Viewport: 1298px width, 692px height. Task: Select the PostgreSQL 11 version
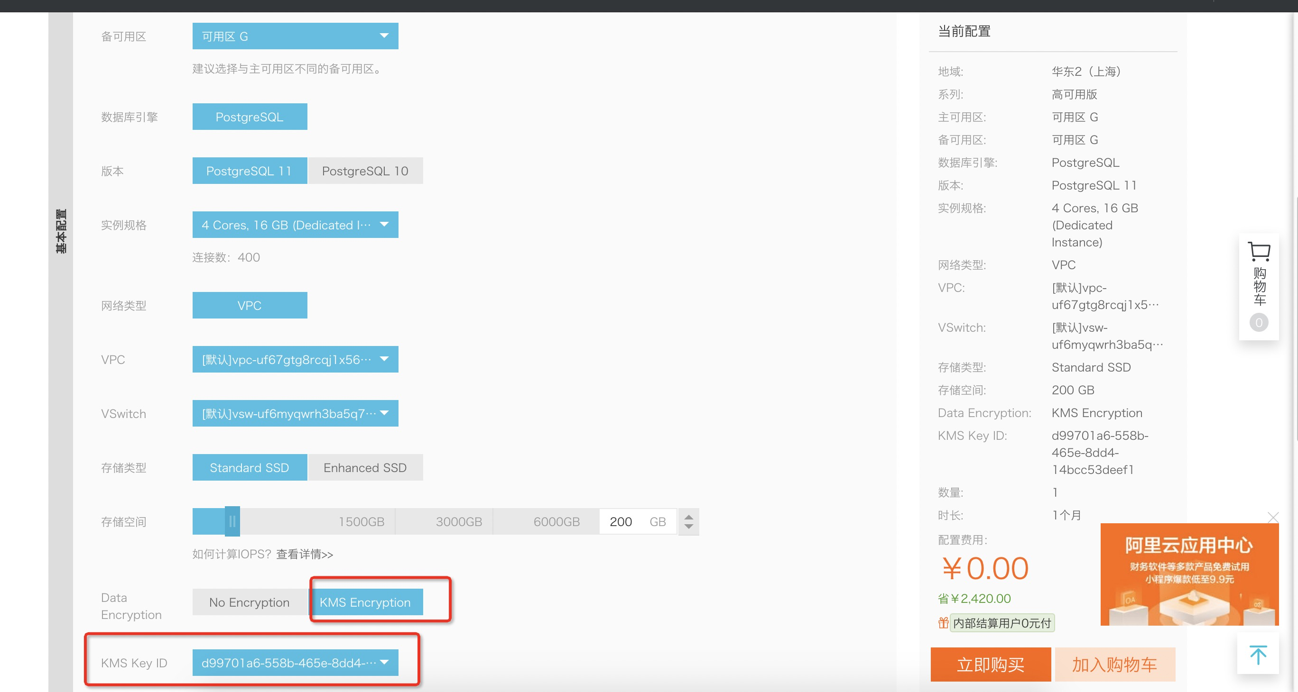tap(250, 171)
